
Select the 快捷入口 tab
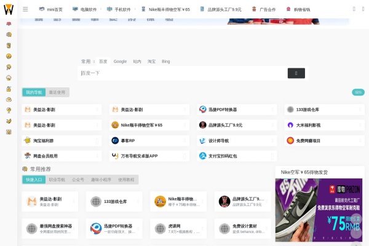pyautogui.click(x=34, y=180)
